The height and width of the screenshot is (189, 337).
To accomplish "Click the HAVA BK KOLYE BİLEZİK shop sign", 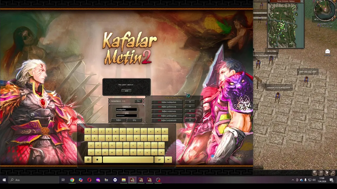I will point(279,88).
